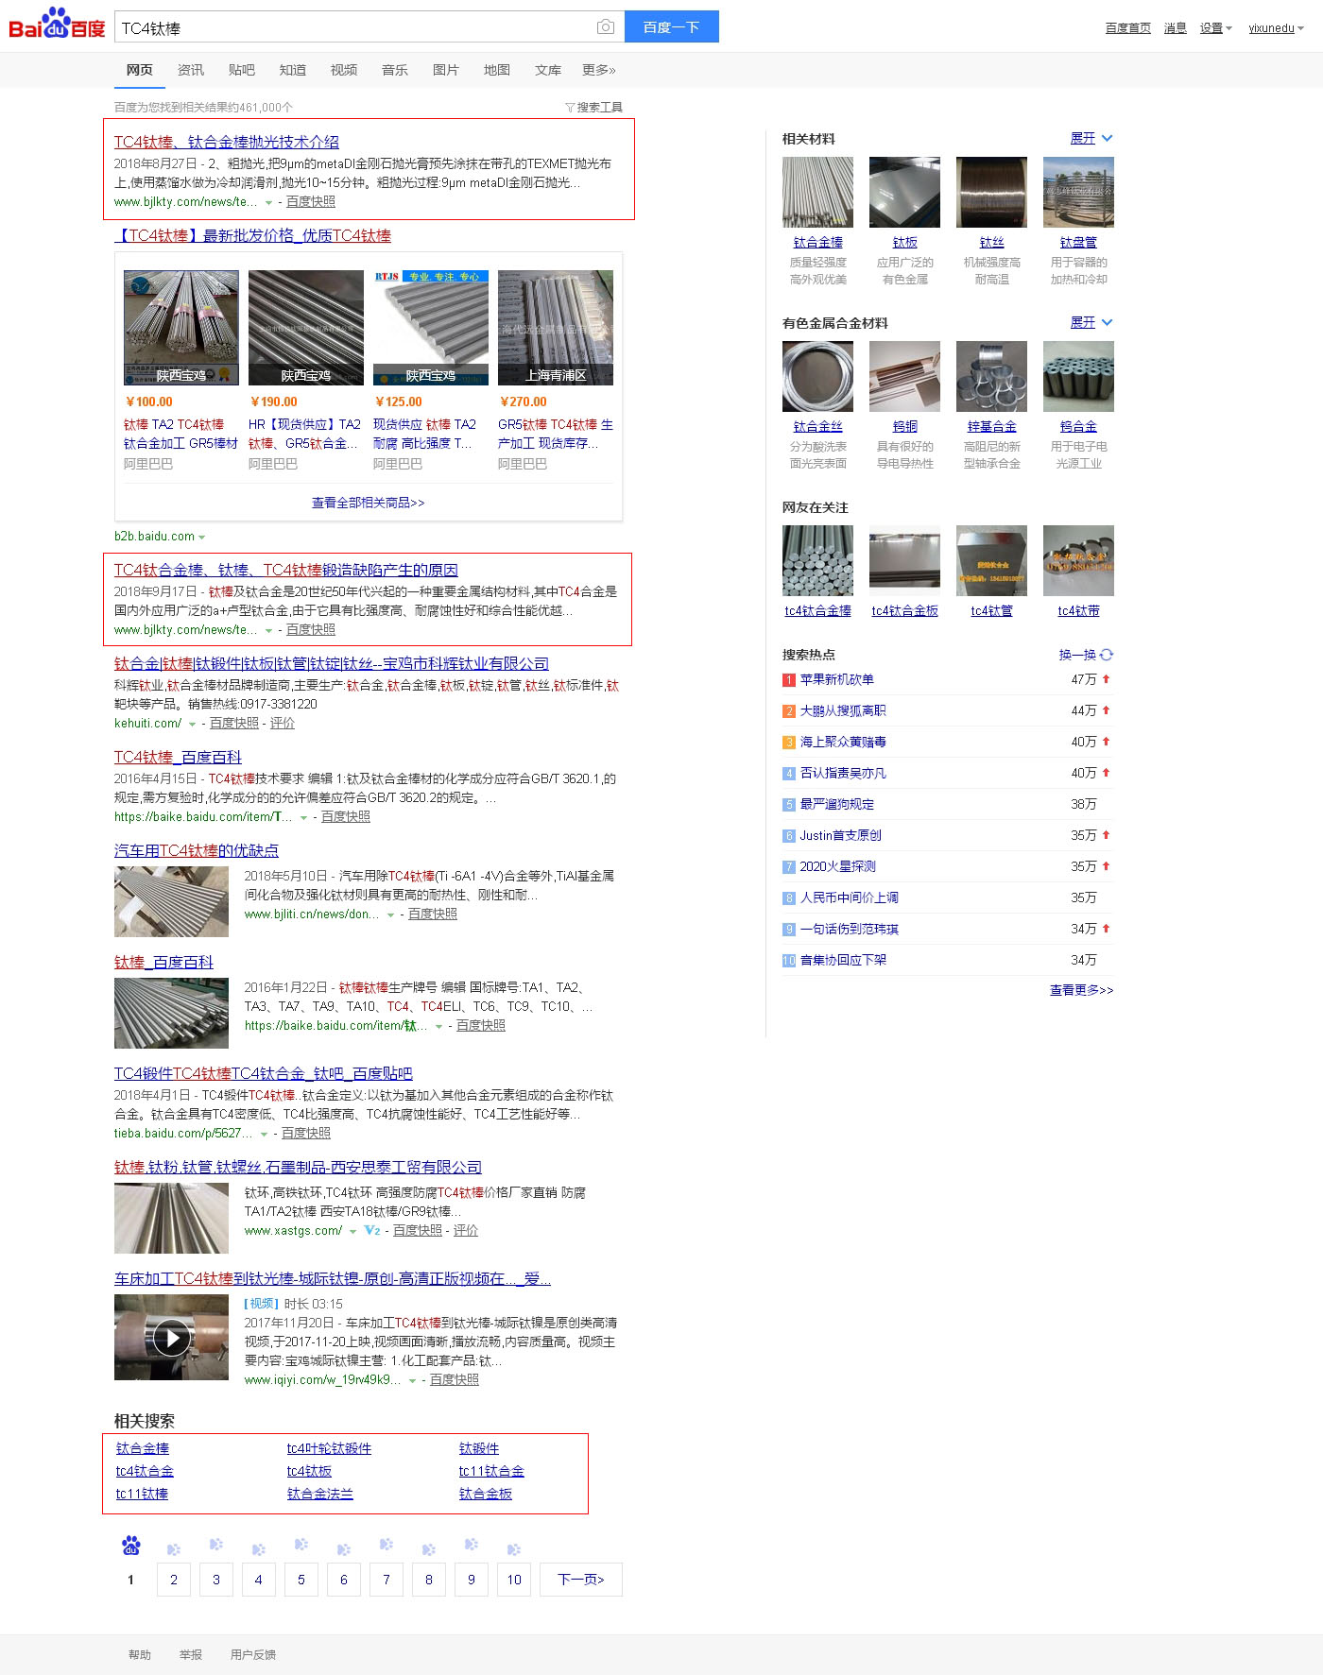Open related search tc4叶轮钛锻件
This screenshot has width=1323, height=1675.
329,1448
